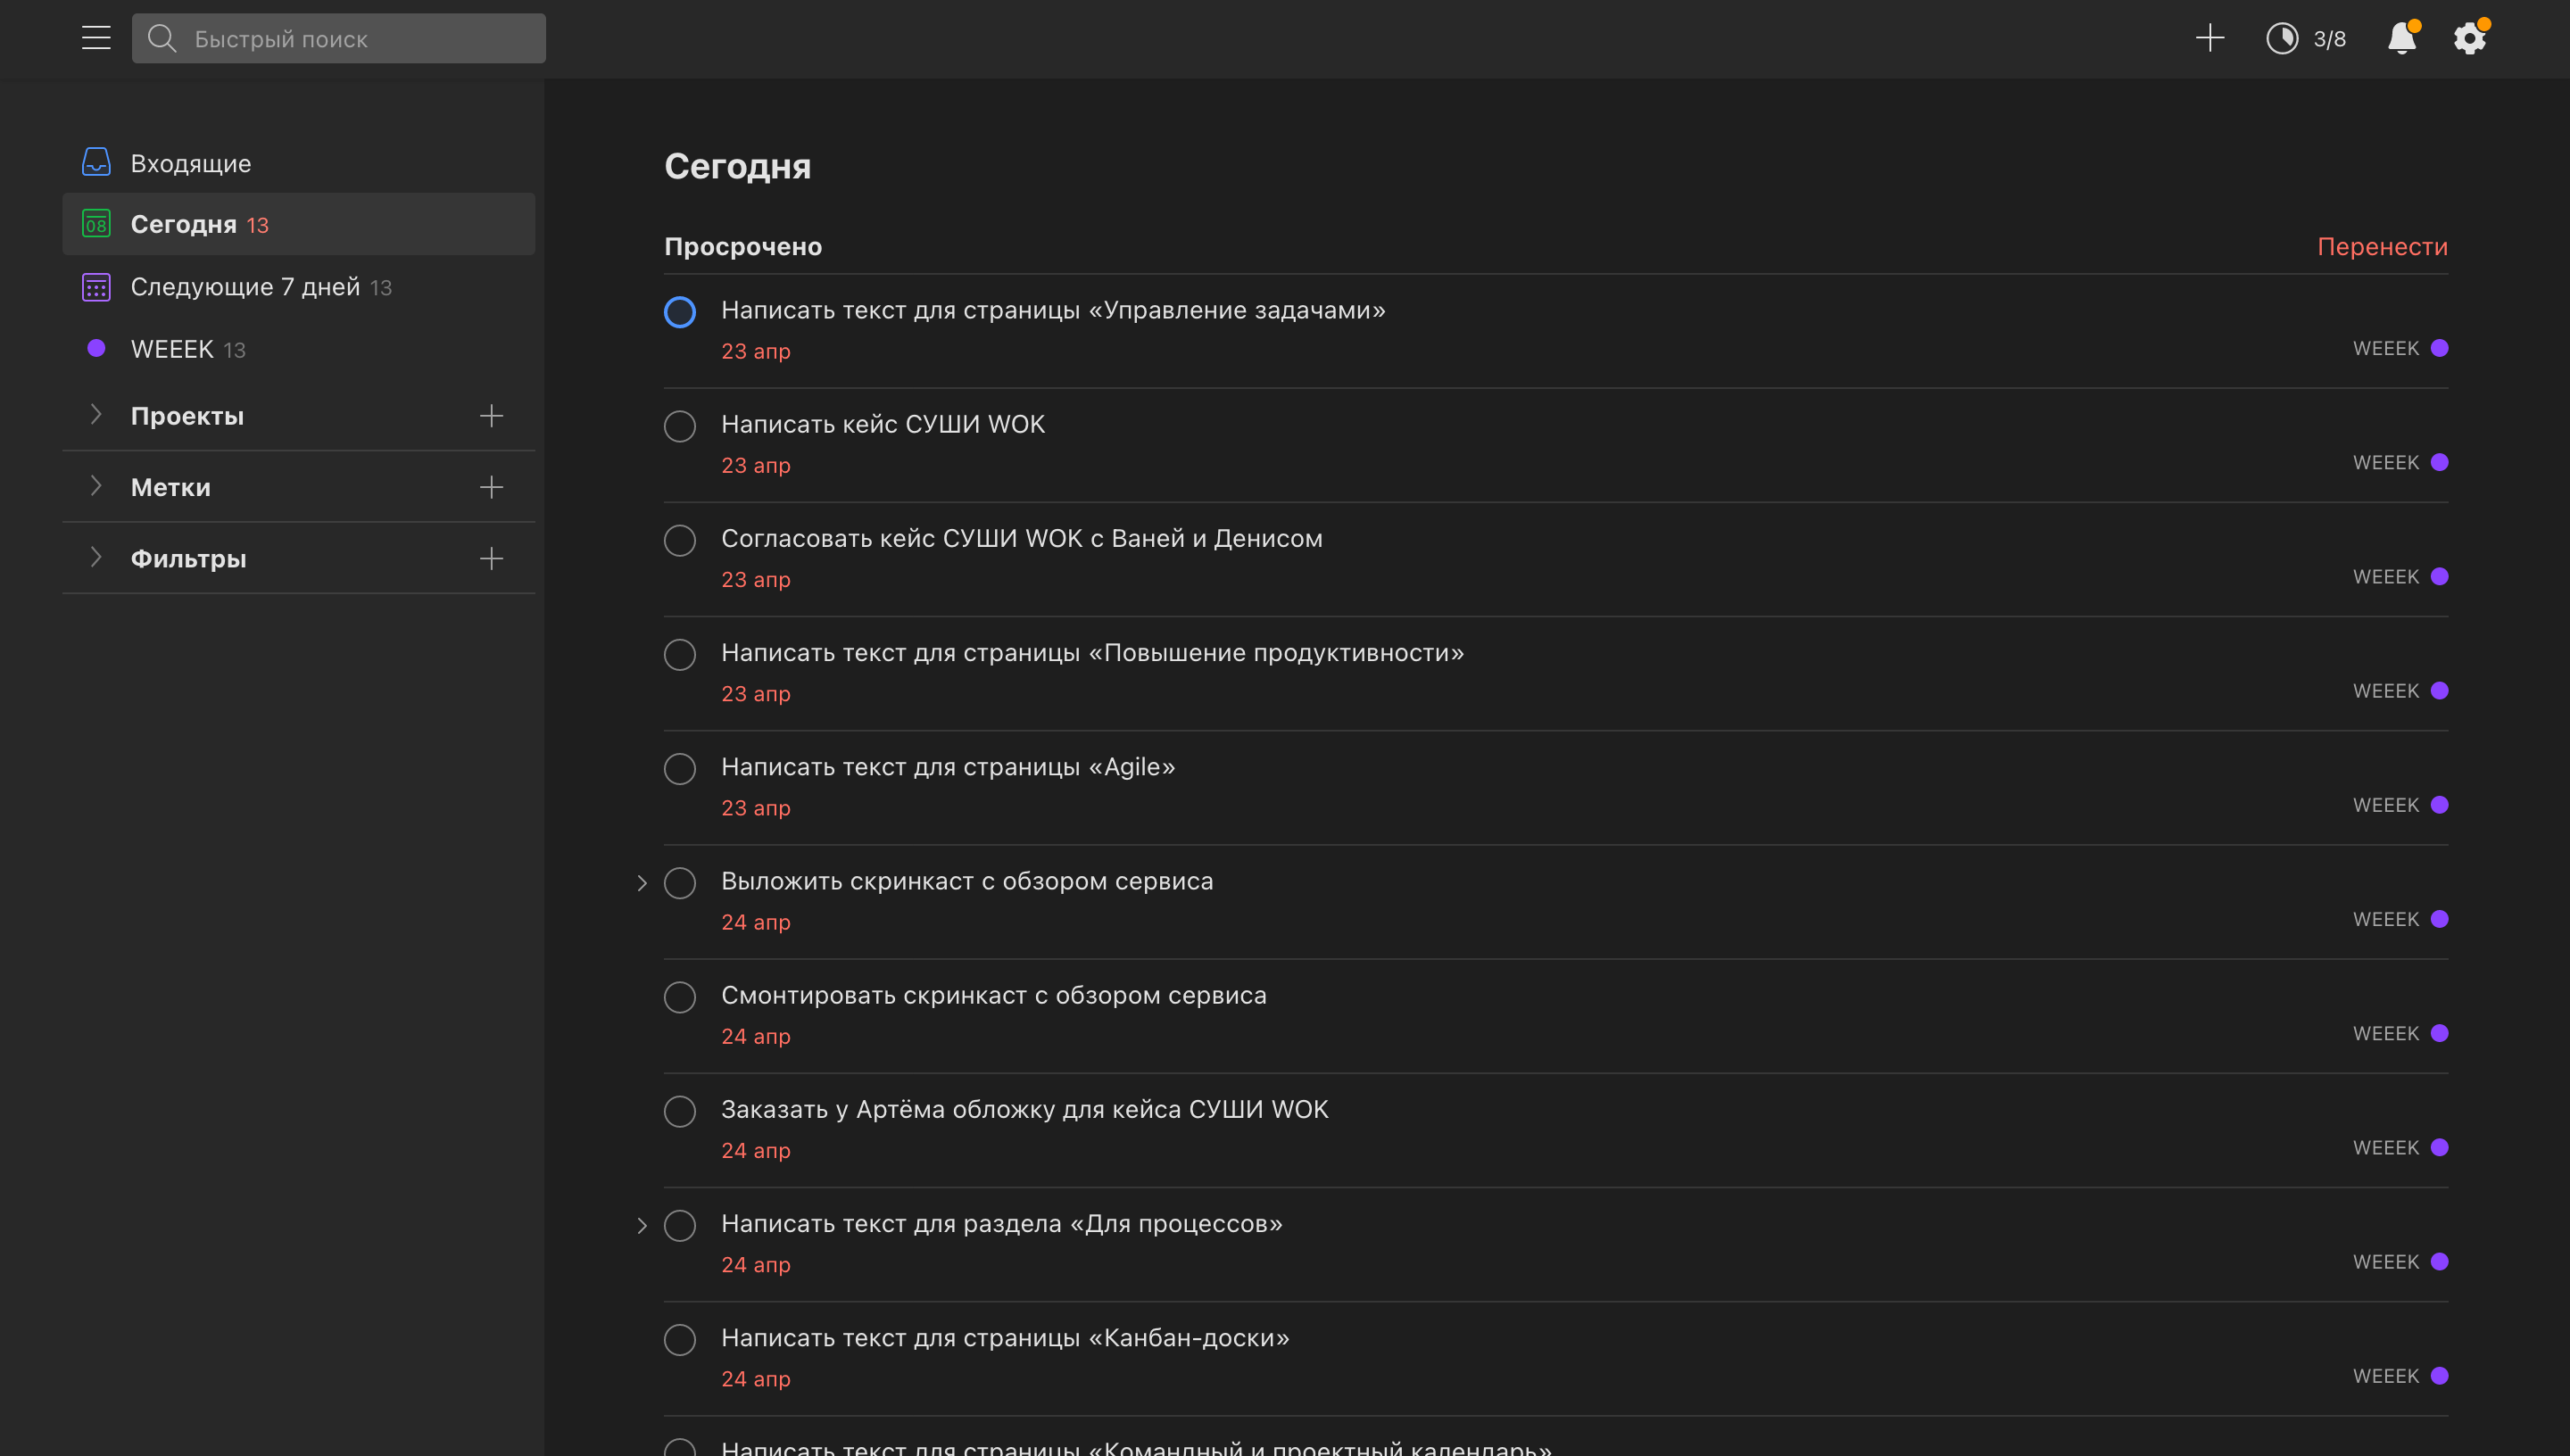Add a new task with top plus icon

[x=2210, y=38]
